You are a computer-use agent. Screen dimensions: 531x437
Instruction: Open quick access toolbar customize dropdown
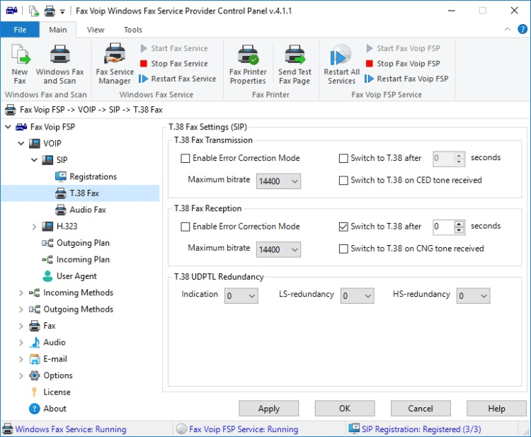tap(62, 11)
